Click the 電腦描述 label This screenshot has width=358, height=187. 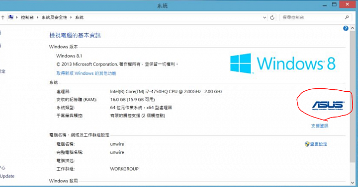tap(66, 161)
